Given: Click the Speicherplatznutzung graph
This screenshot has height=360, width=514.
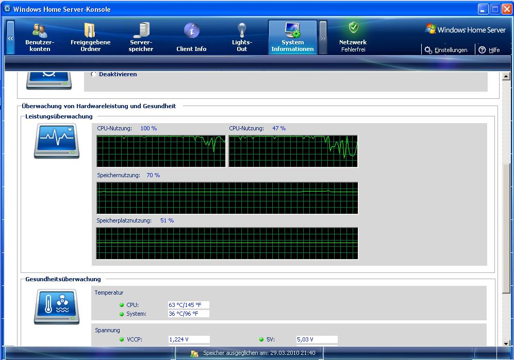Looking at the screenshot, I should [x=227, y=244].
